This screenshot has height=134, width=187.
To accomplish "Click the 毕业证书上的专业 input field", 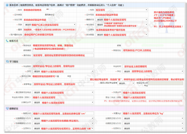I will click(x=165, y=83).
